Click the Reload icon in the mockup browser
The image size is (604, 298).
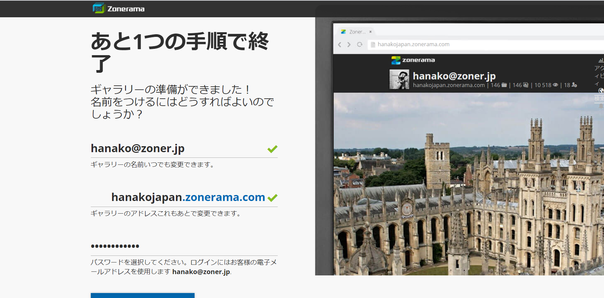360,45
